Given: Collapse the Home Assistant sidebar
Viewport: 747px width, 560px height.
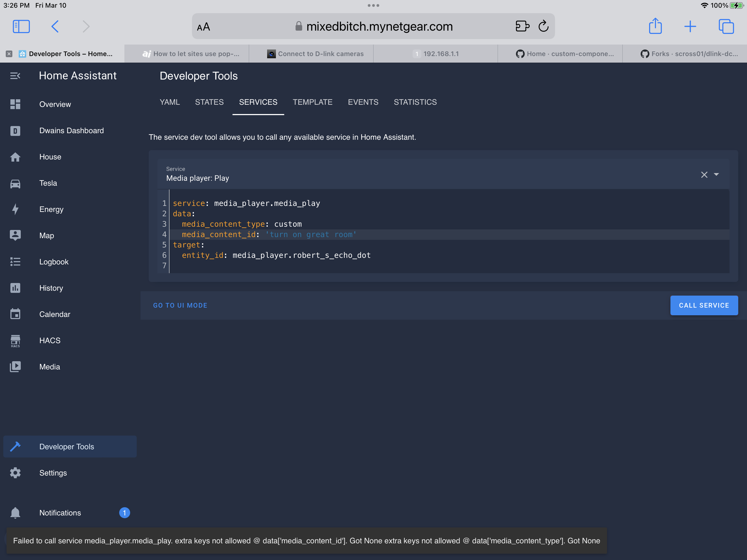Looking at the screenshot, I should (x=15, y=75).
